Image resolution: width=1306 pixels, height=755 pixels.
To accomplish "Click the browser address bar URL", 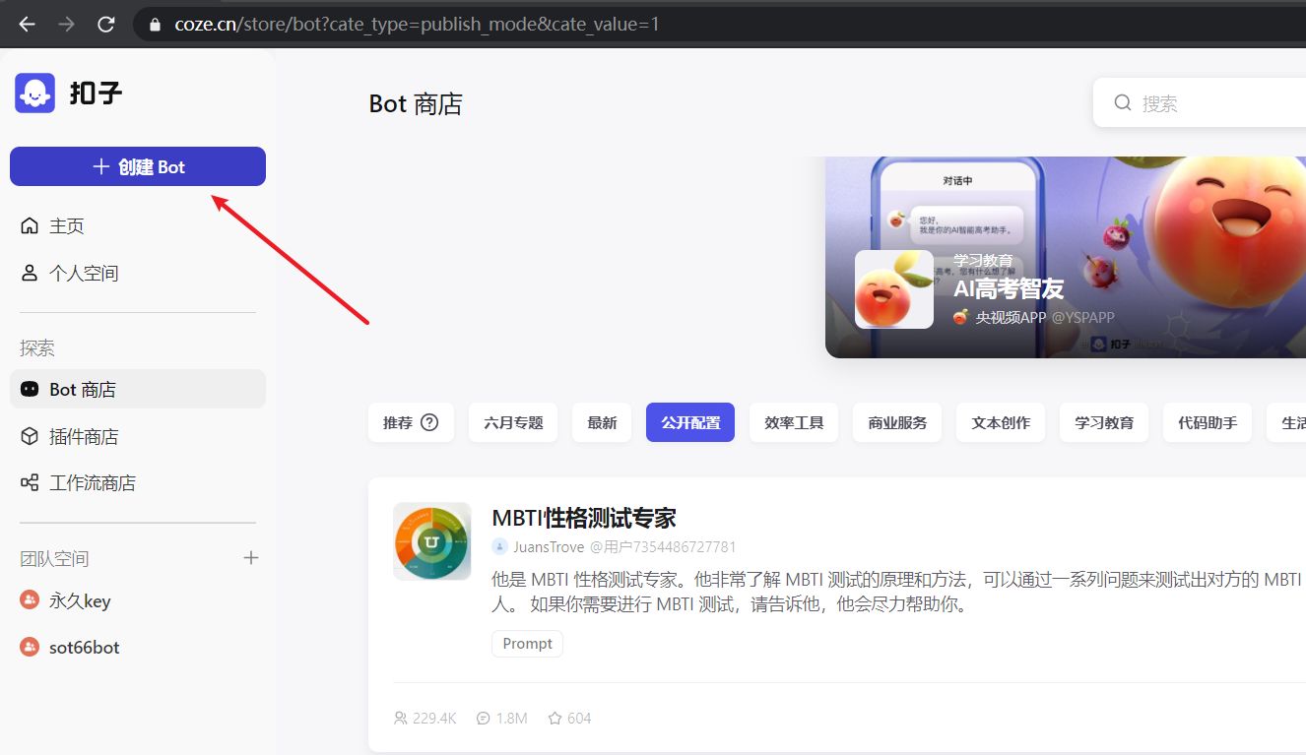I will coord(417,24).
